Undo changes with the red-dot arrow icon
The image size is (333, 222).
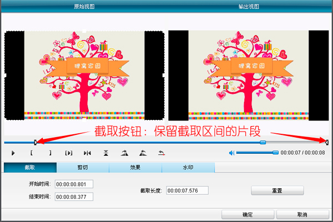(x=162, y=153)
